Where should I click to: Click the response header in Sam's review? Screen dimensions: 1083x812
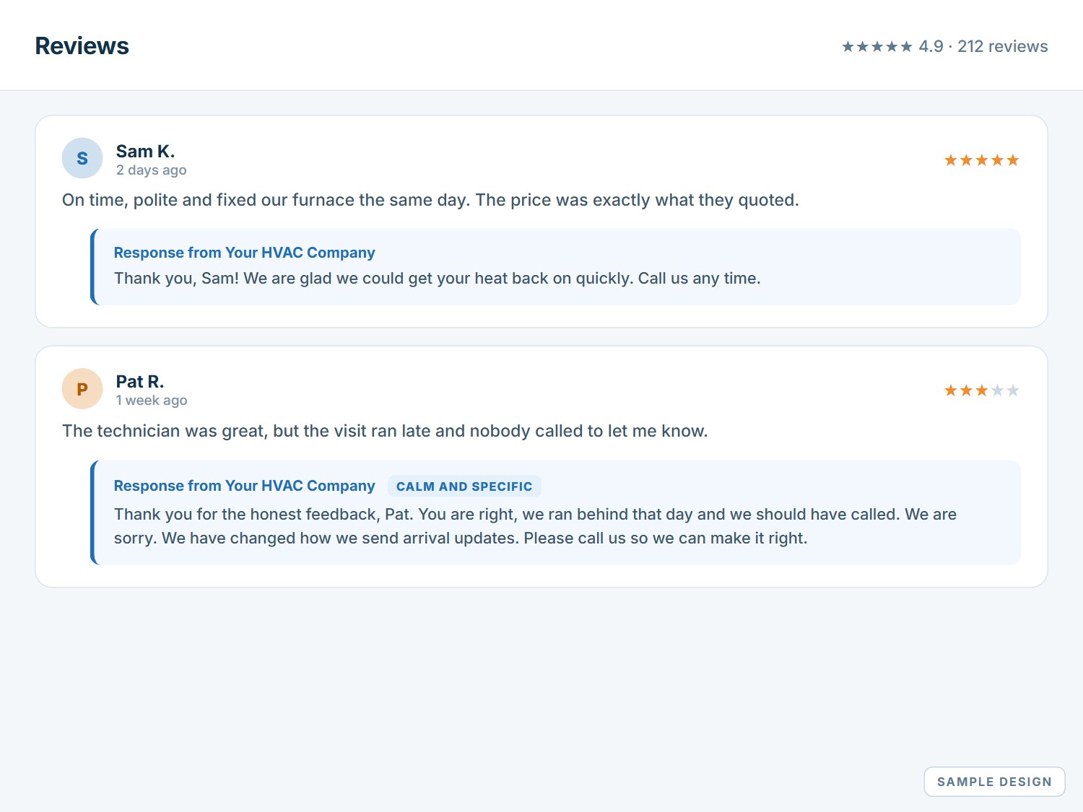pyautogui.click(x=244, y=253)
